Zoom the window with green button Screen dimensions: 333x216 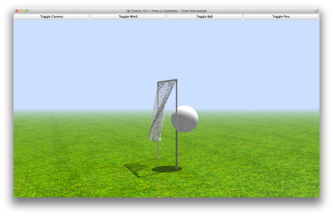pyautogui.click(x=27, y=11)
